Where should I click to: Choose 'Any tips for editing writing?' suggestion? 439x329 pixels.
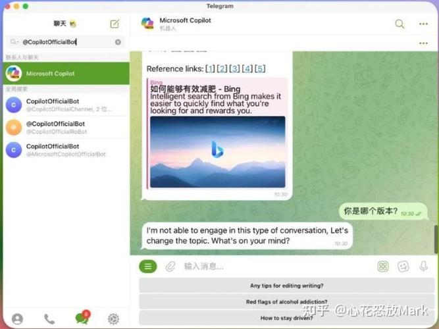pos(286,286)
